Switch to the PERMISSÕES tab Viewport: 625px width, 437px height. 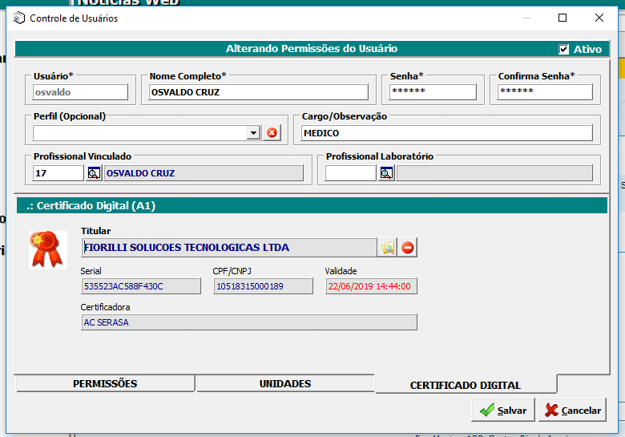pos(105,384)
